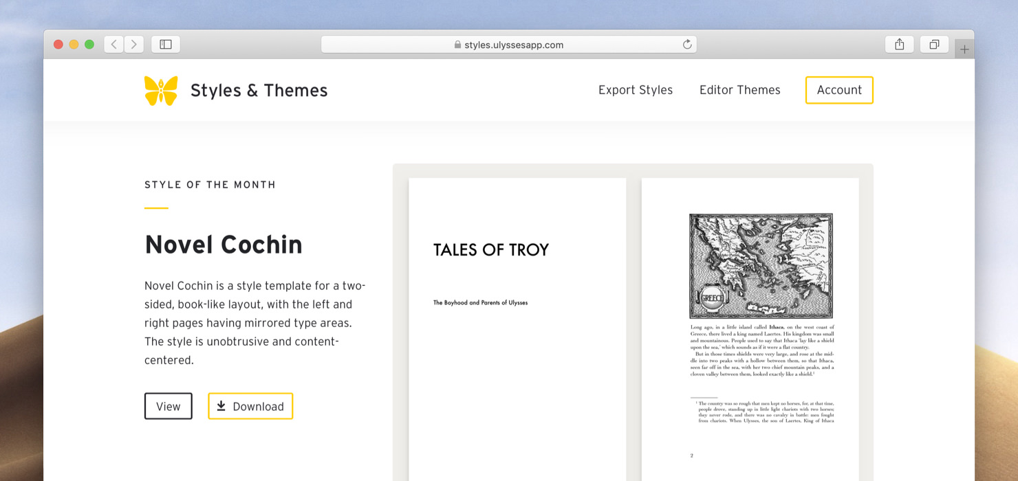Show all tabs overview in Safari
Viewport: 1018px width, 481px height.
pyautogui.click(x=934, y=45)
